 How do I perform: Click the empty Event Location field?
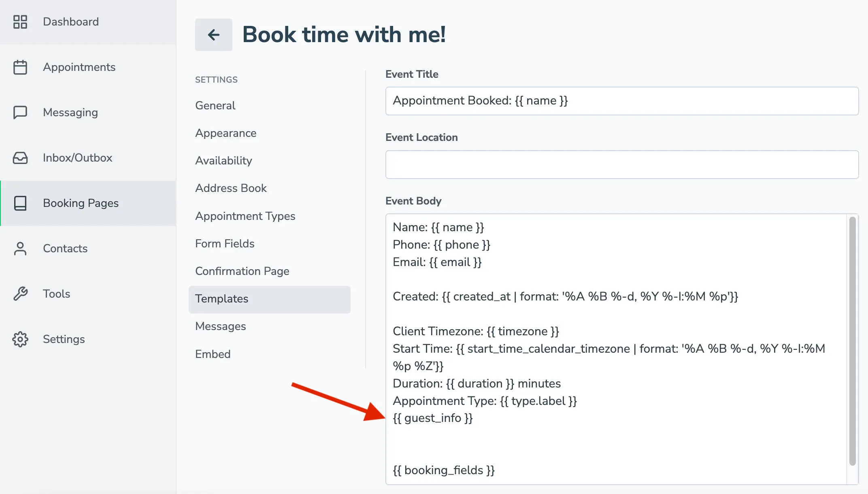(622, 164)
